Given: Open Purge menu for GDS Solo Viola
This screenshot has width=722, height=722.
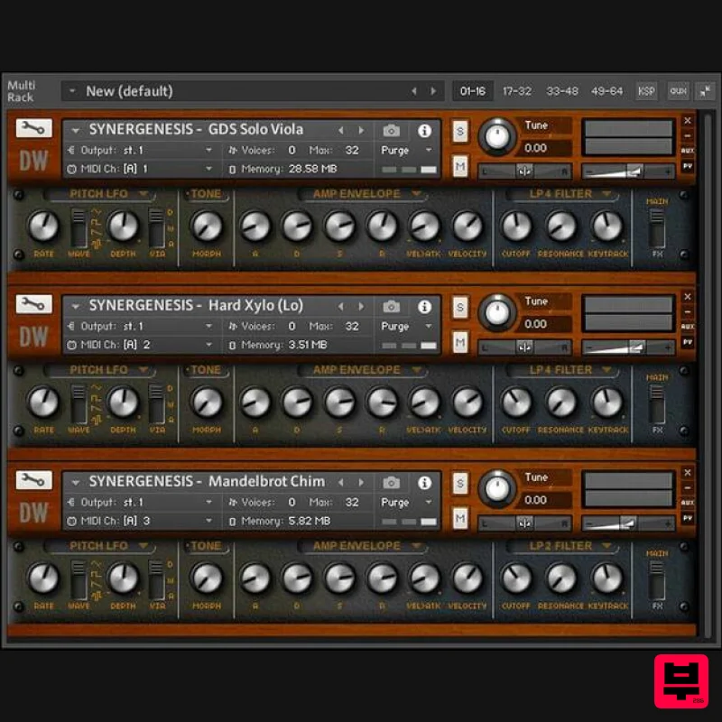Looking at the screenshot, I should 406,150.
